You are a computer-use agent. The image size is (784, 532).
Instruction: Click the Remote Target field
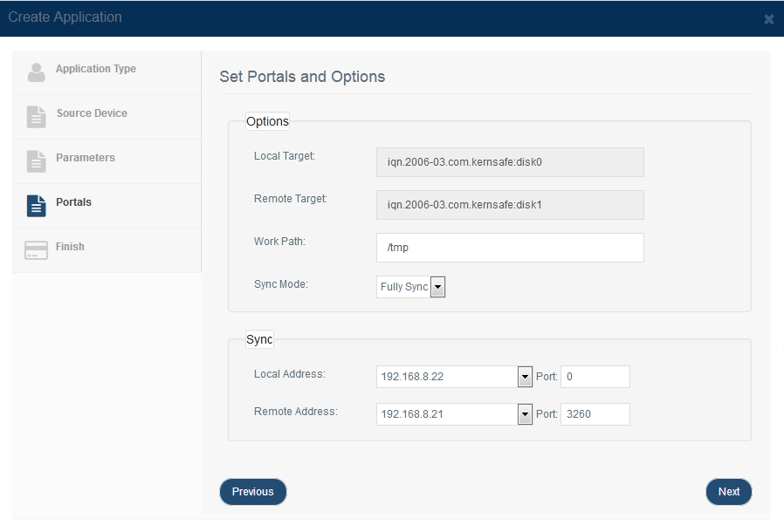[x=510, y=205]
